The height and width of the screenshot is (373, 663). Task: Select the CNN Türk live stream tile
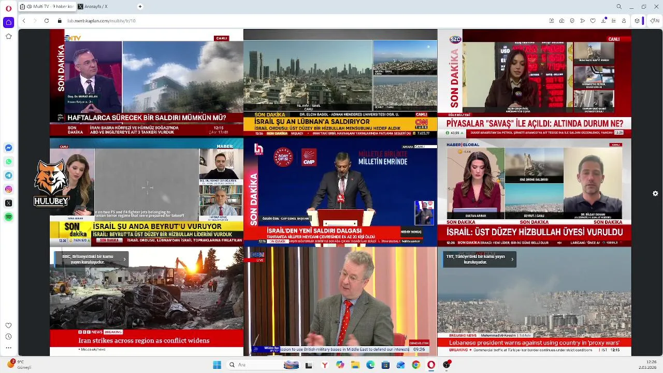(x=340, y=83)
